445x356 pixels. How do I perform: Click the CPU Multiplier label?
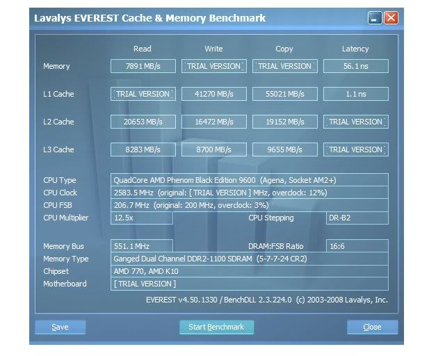tap(66, 218)
